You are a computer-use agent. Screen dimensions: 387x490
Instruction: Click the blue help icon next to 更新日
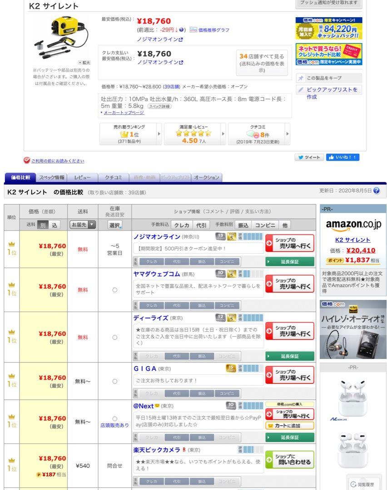click(x=377, y=190)
